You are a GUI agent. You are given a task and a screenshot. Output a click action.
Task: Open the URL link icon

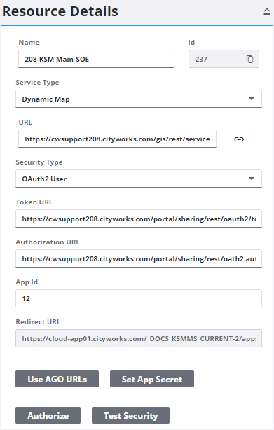tap(239, 139)
